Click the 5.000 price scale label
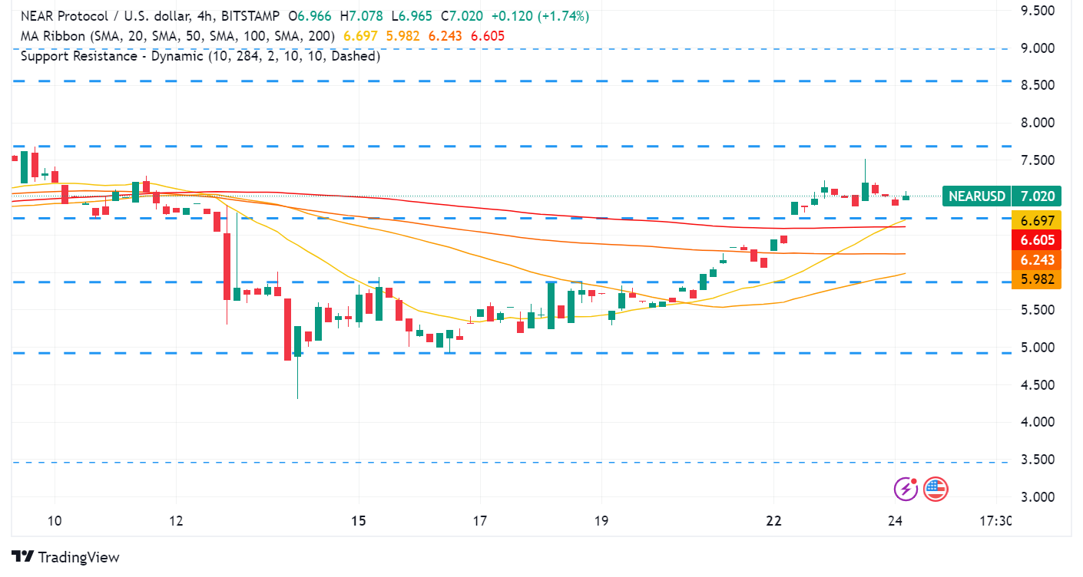Viewport: 1083px width, 577px height. coord(1037,348)
